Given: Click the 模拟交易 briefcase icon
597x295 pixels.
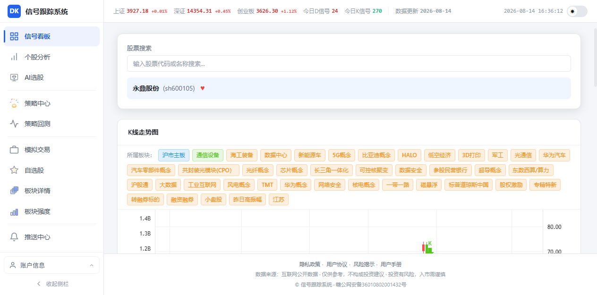Looking at the screenshot, I should (14, 150).
